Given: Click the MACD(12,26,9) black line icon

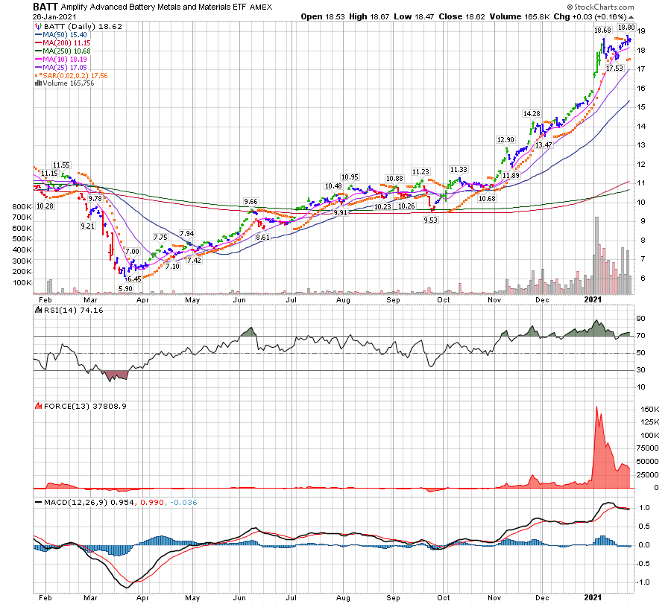Looking at the screenshot, I should point(37,503).
